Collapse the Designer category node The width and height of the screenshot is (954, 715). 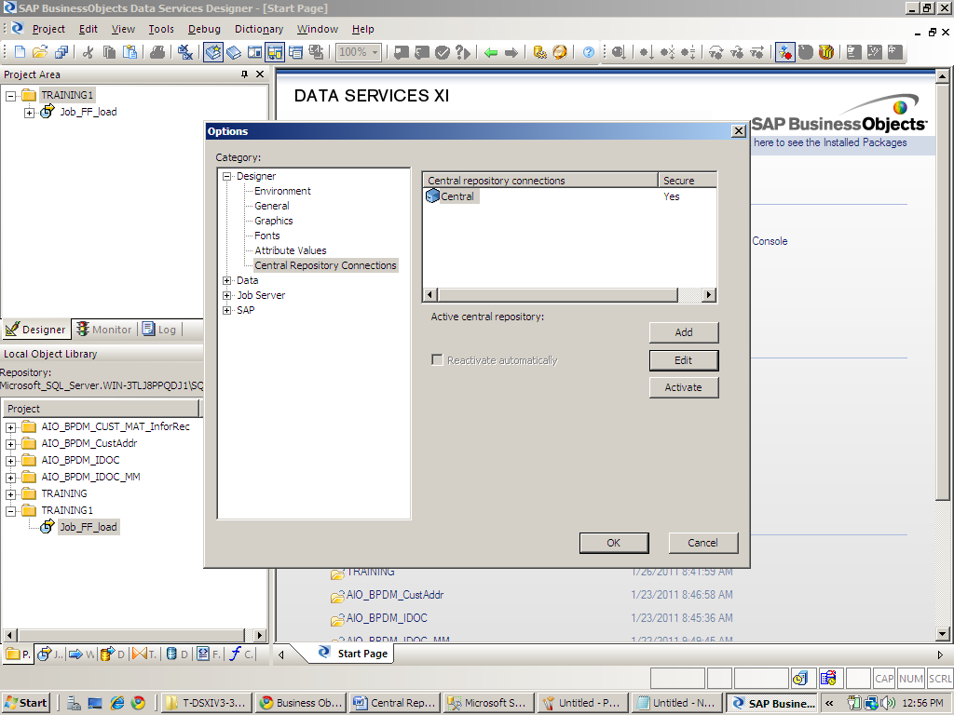coord(227,176)
